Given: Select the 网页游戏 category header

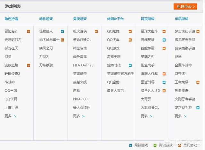Looking at the screenshot, I should pyautogui.click(x=147, y=19).
